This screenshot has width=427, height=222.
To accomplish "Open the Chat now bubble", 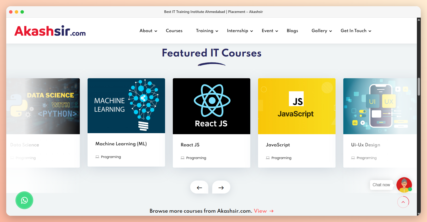I will (381, 185).
